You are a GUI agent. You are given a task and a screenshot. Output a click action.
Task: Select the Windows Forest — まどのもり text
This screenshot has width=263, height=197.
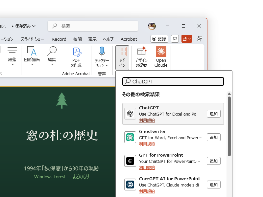[62, 177]
